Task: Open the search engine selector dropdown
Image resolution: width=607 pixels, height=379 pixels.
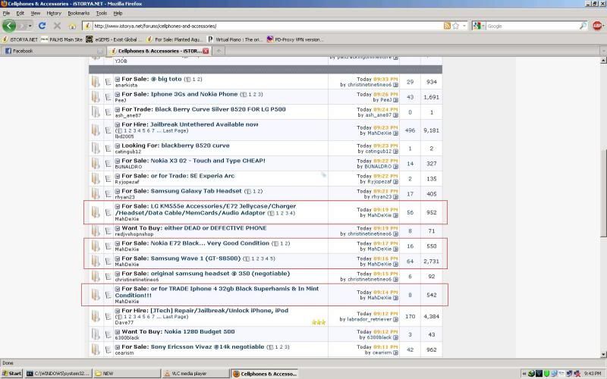Action: (x=479, y=26)
